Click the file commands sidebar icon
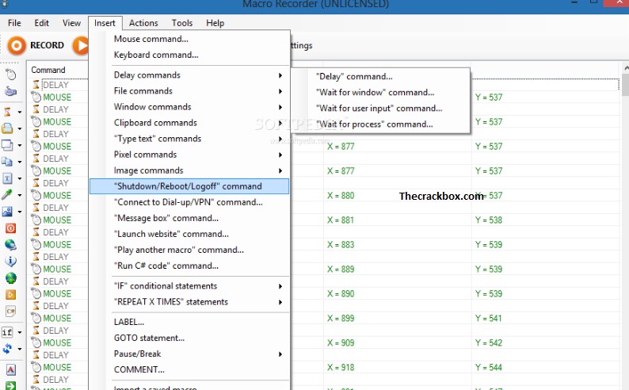Viewport: 629px width, 390px height. [x=7, y=128]
